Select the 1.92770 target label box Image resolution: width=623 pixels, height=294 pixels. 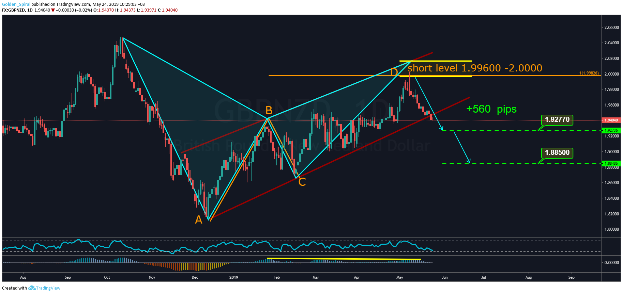point(557,120)
